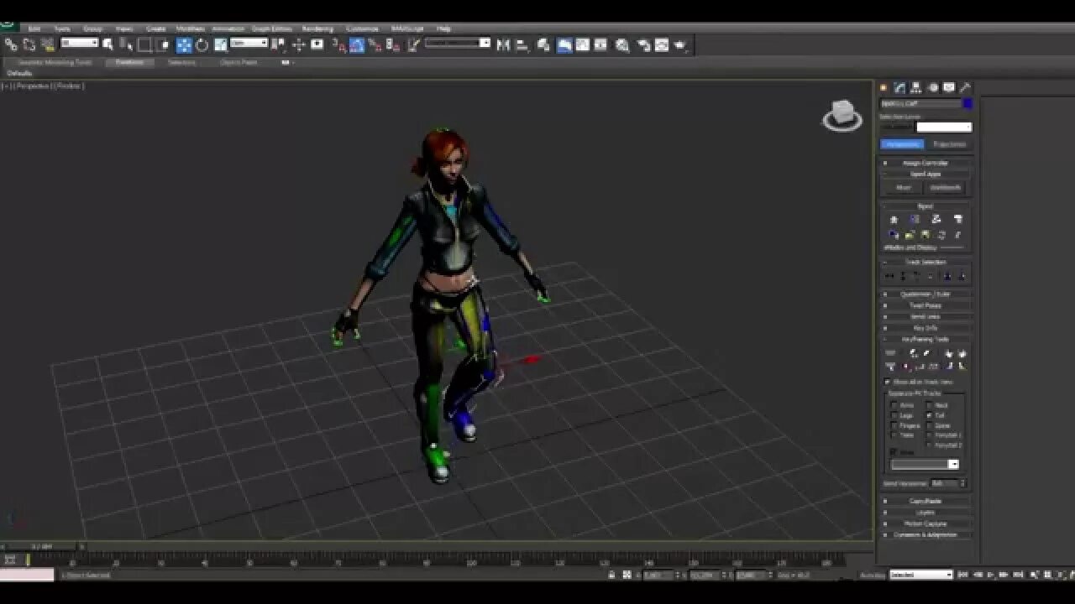Click the Unlink Selection tool
Screen dimensions: 1075x604
(x=29, y=44)
